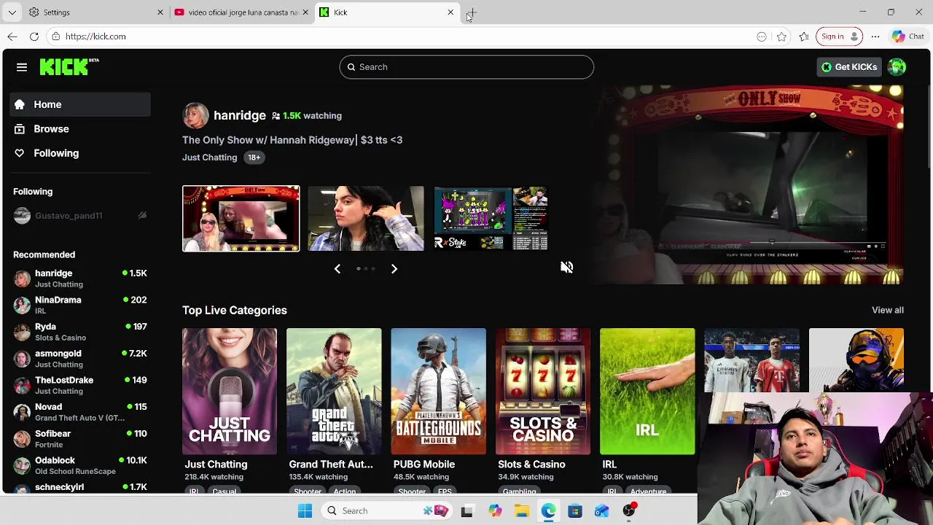Open Edge settings and more menu
Viewport: 933px width, 525px height.
(x=875, y=36)
